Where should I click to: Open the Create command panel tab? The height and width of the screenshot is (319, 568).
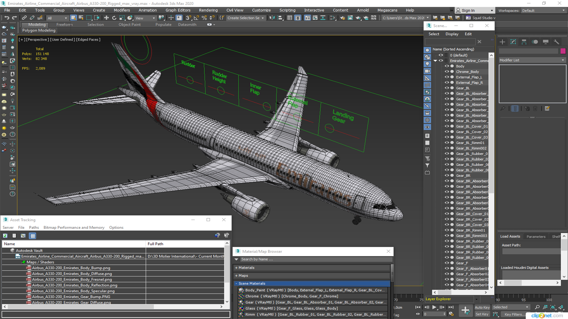pyautogui.click(x=502, y=42)
